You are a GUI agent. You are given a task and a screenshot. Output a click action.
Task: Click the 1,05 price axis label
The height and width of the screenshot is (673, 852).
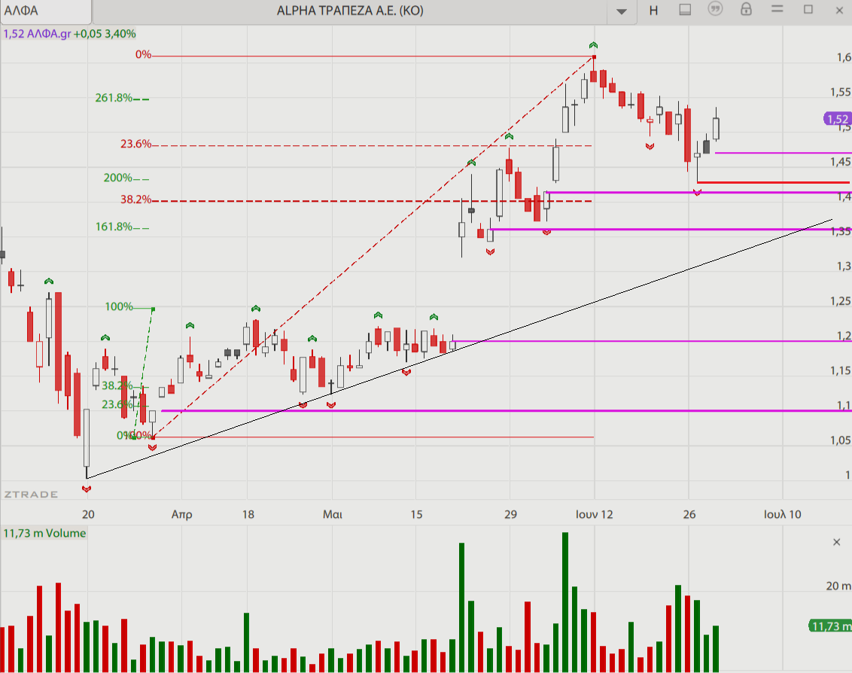pyautogui.click(x=841, y=440)
